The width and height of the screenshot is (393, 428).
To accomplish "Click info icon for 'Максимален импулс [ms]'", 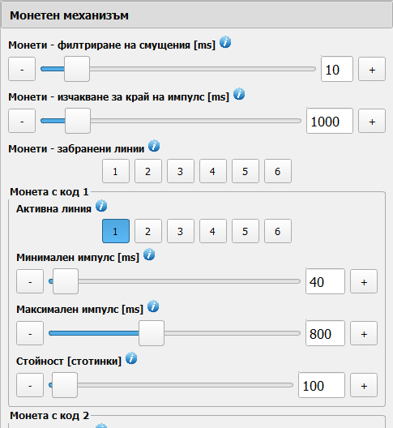I will click(x=153, y=306).
